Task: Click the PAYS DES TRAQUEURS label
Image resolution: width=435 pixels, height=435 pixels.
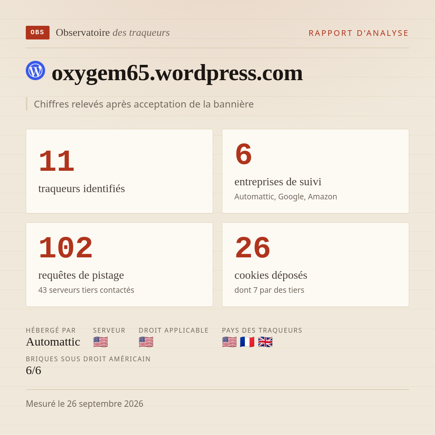Action: click(262, 330)
